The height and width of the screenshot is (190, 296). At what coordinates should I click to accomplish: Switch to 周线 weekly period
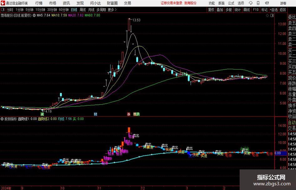83,10
